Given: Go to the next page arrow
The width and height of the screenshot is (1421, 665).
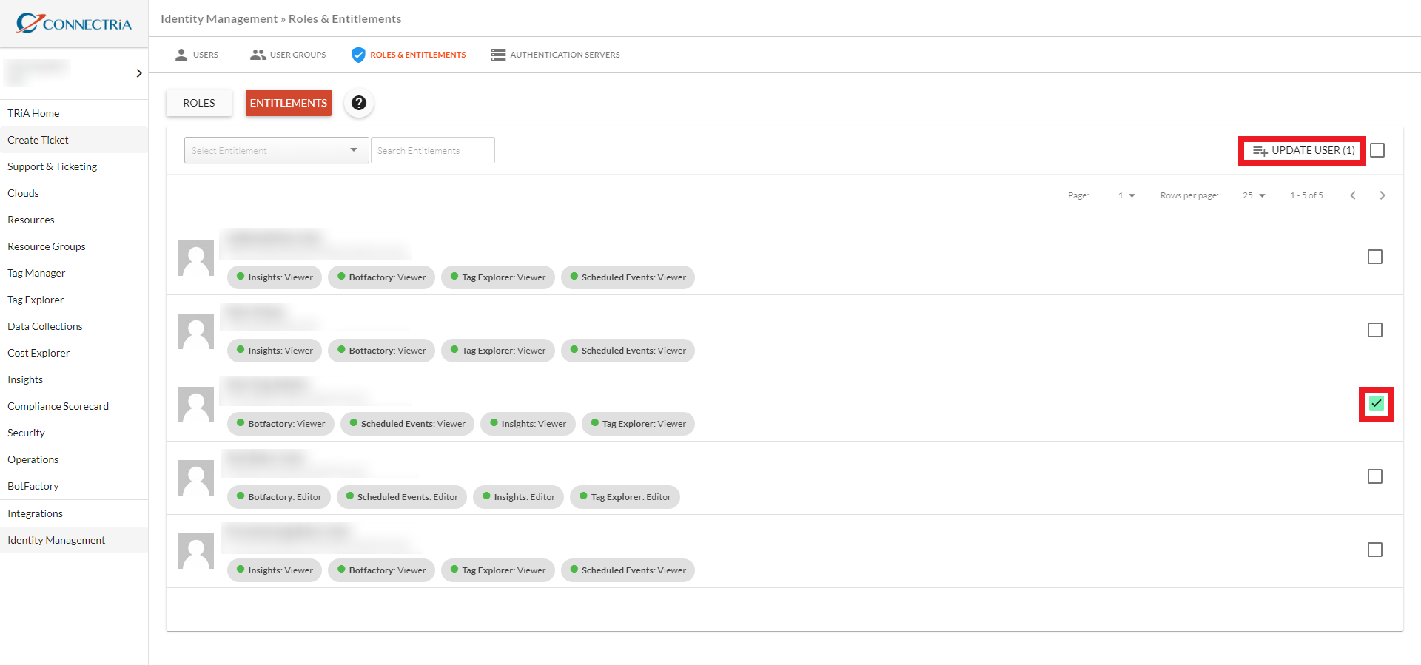Looking at the screenshot, I should click(1383, 195).
